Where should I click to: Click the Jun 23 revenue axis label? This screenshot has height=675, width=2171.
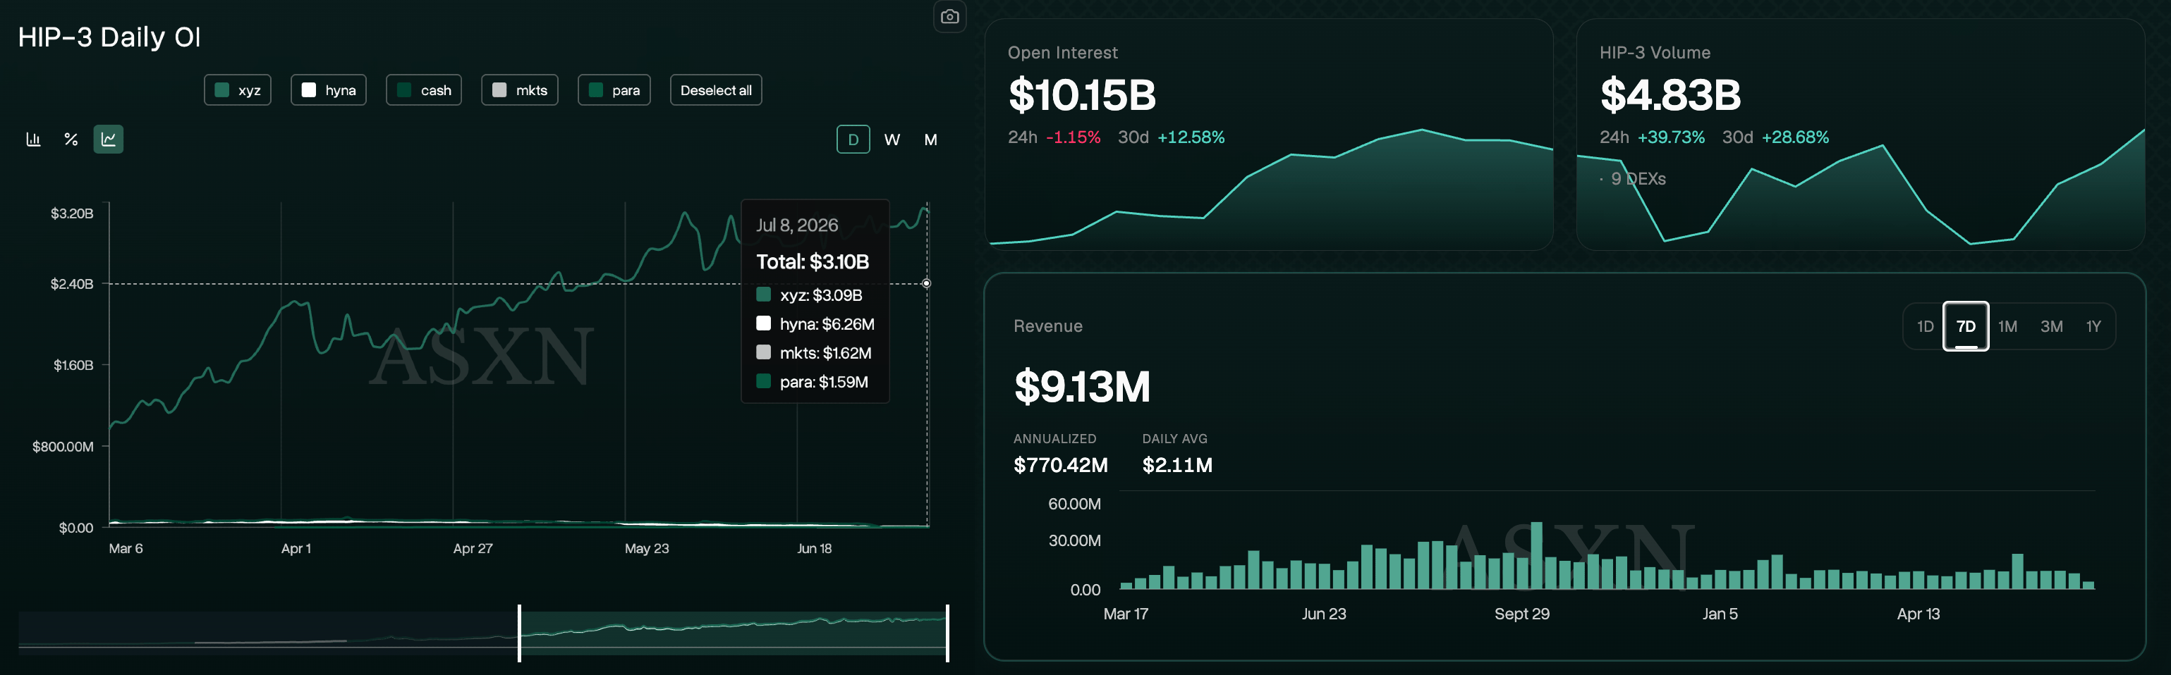click(x=1324, y=614)
